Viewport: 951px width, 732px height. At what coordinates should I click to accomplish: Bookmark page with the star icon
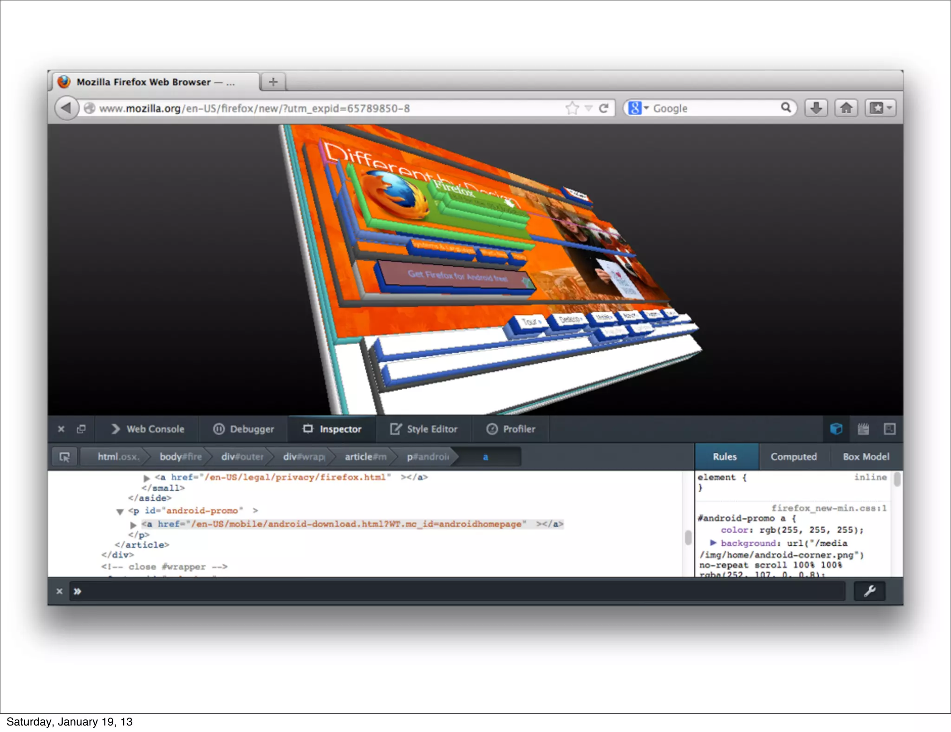572,108
